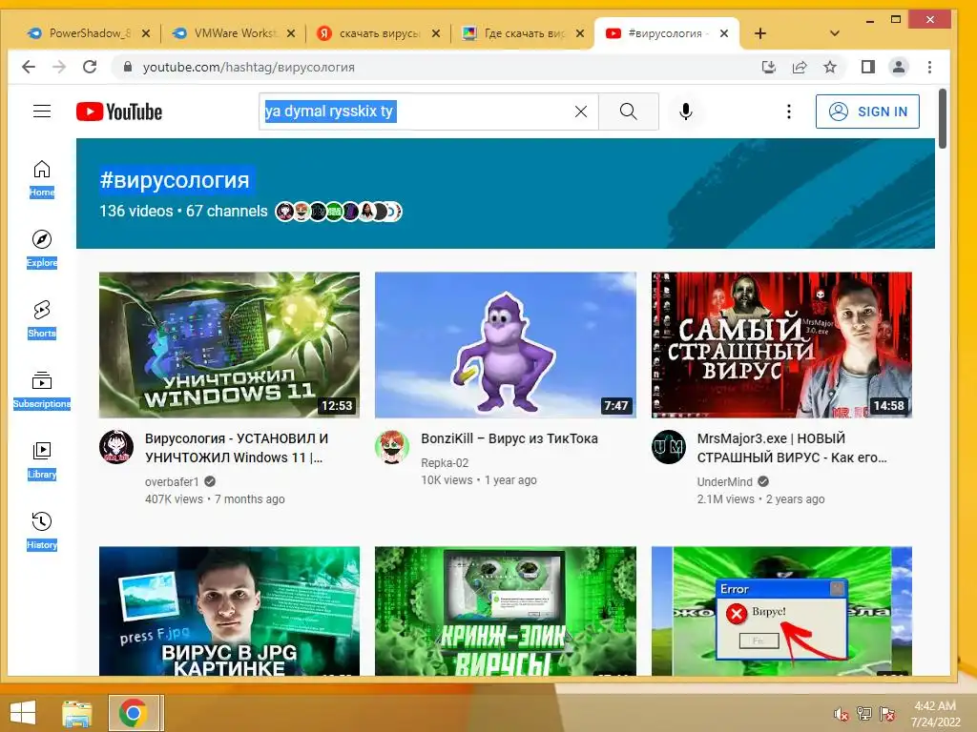
Task: Open the САМЫЙ СТРАШНЫЙ ВИРУС thumbnail
Action: click(x=781, y=345)
